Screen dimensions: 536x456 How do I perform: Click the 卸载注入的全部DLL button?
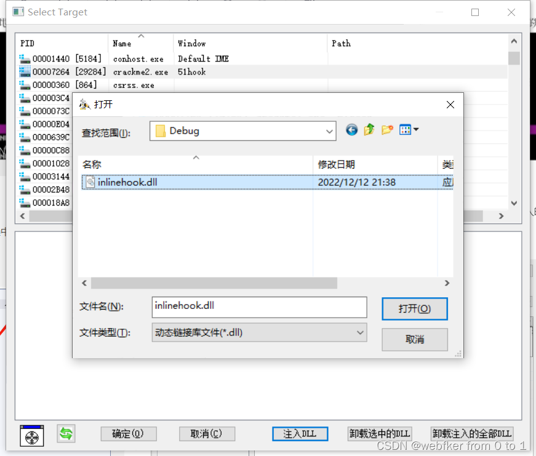(471, 434)
